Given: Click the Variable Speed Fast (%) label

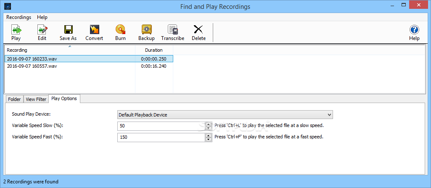Looking at the screenshot, I should click(x=37, y=136).
